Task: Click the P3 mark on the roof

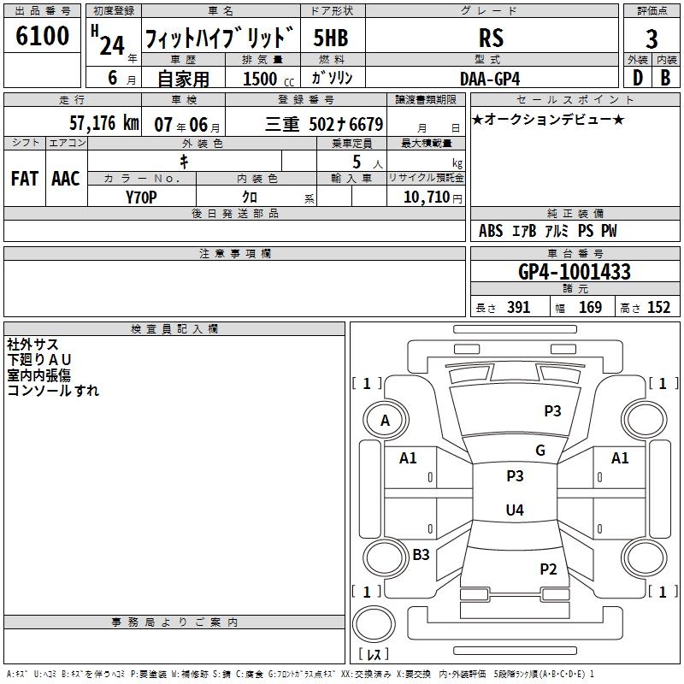Action: (x=515, y=476)
